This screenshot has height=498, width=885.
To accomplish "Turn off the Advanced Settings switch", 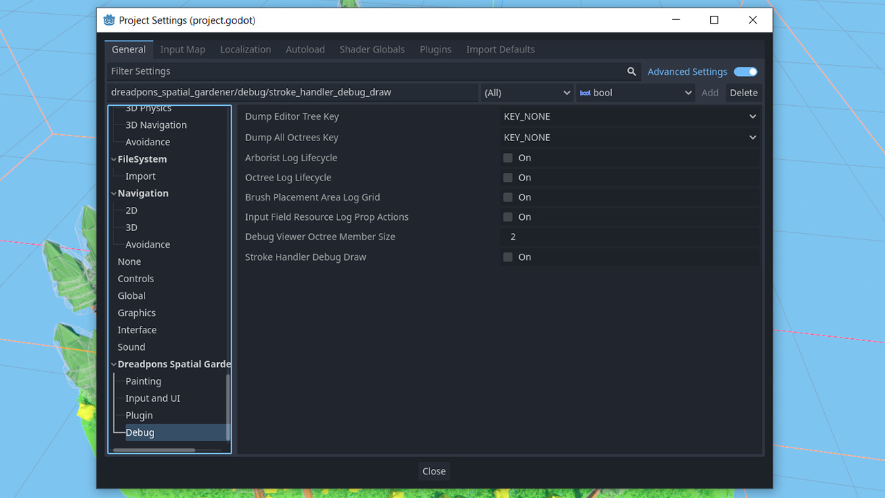I will (745, 71).
